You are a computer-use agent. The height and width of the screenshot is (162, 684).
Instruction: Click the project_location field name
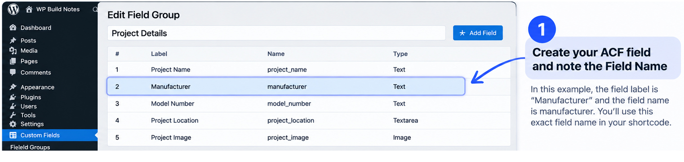[291, 121]
